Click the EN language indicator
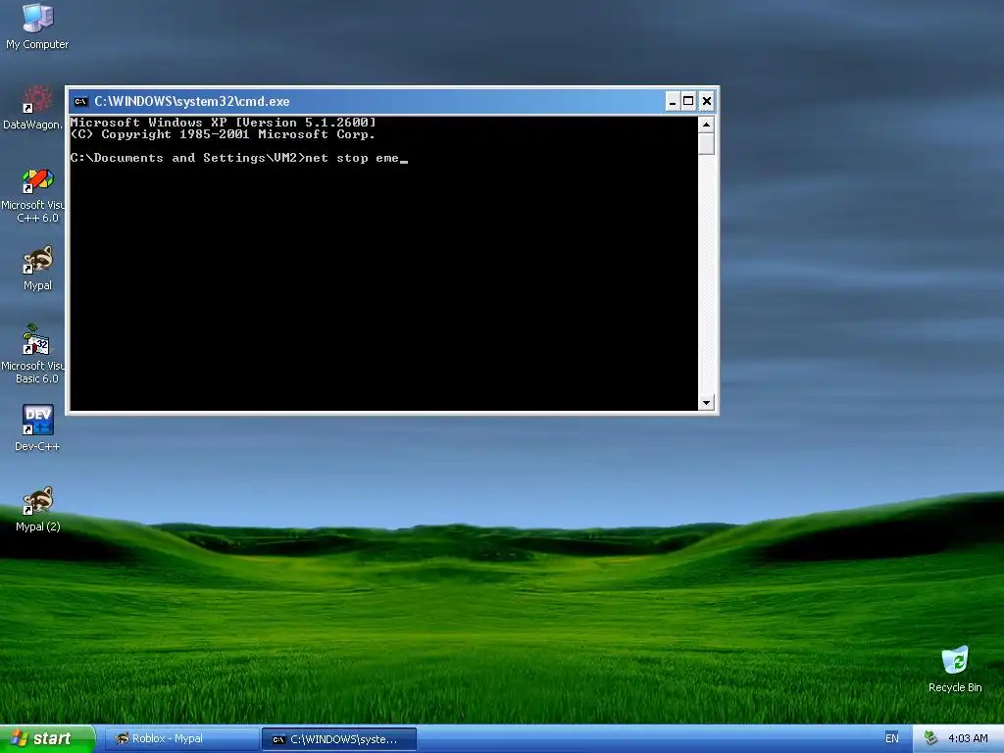This screenshot has width=1004, height=753. click(x=891, y=738)
